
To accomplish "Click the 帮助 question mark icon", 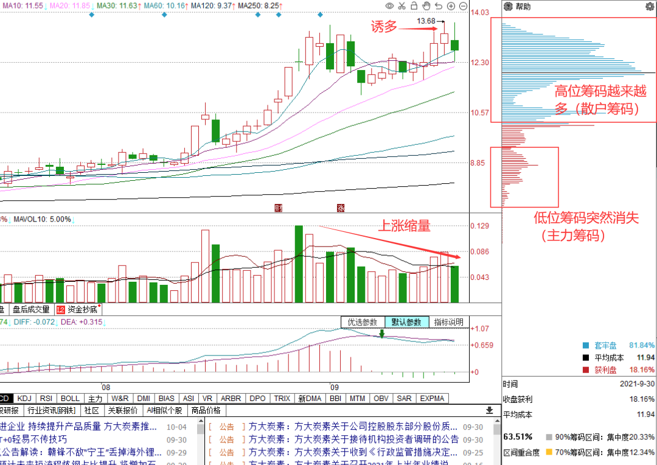I will point(509,7).
